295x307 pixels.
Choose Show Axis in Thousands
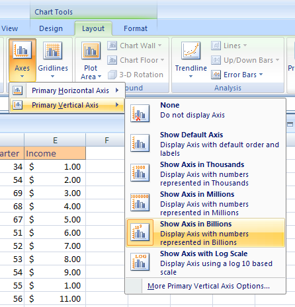205,174
